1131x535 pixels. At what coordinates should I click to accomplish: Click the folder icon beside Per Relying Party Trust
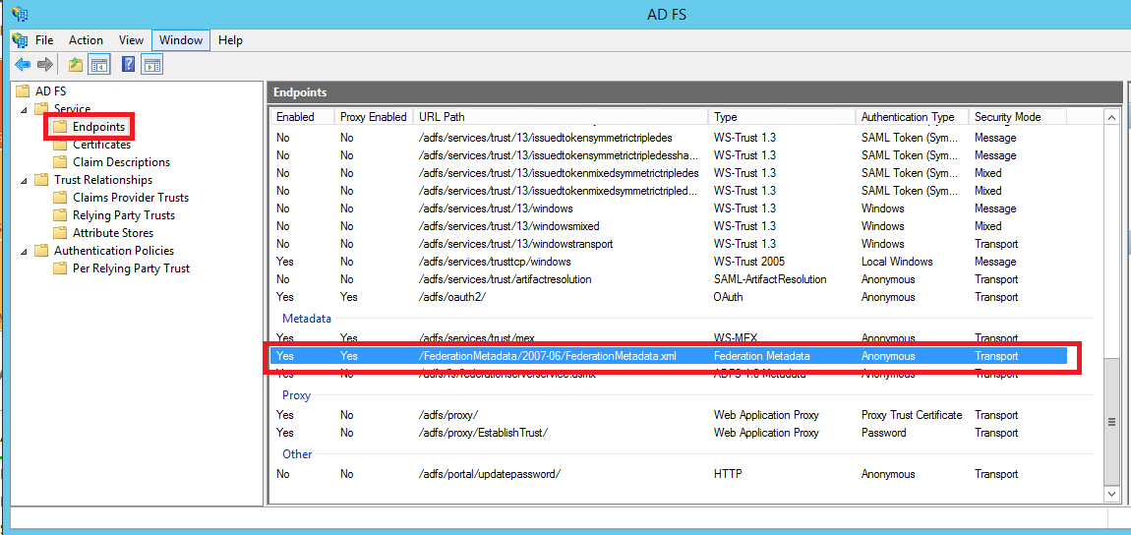click(x=60, y=268)
